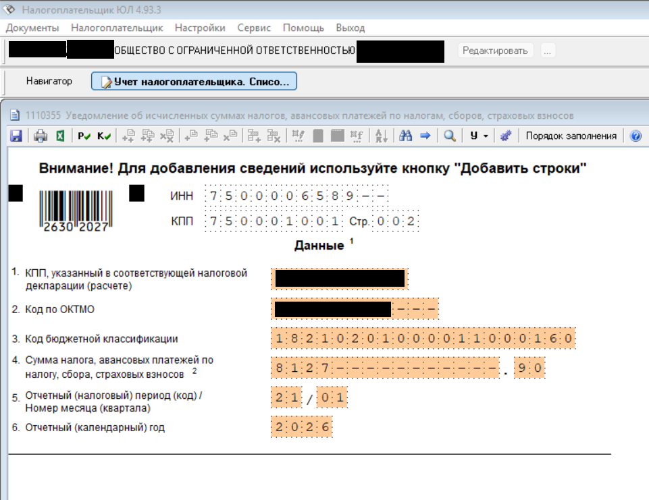The width and height of the screenshot is (649, 500).
Task: Click the ИНН number at the form top
Action: click(x=296, y=195)
